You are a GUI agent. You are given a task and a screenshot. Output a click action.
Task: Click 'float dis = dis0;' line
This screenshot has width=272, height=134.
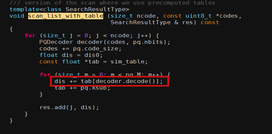(71, 55)
